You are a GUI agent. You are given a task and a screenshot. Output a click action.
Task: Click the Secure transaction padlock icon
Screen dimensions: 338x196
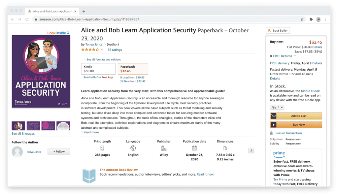(271, 133)
